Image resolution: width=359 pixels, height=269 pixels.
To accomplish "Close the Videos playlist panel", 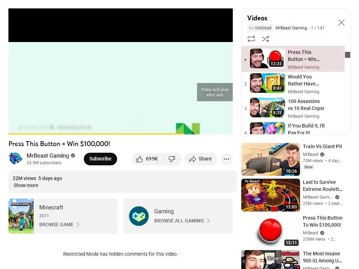I will (341, 22).
